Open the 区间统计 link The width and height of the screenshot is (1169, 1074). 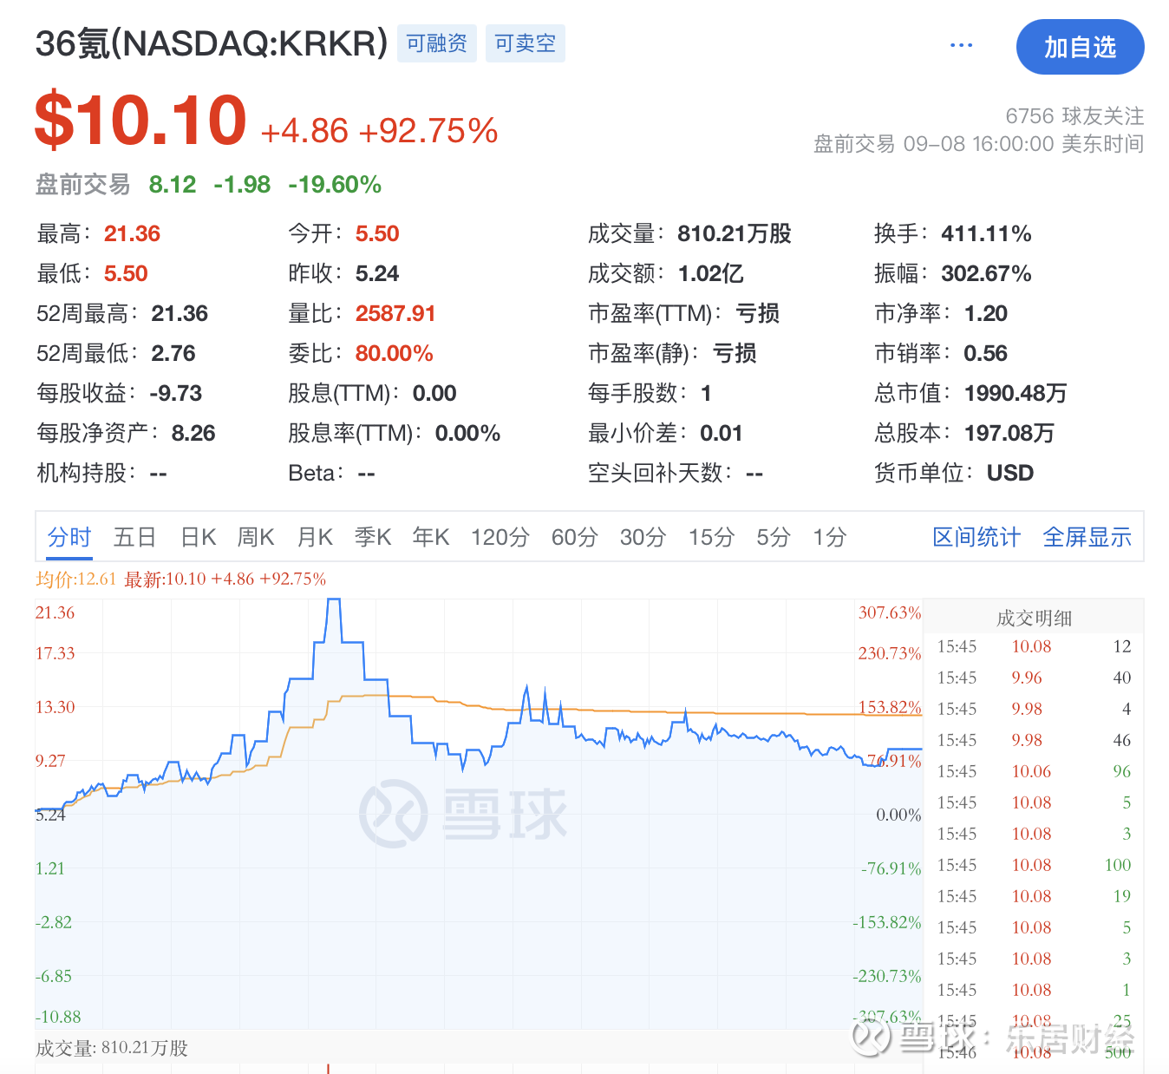976,537
